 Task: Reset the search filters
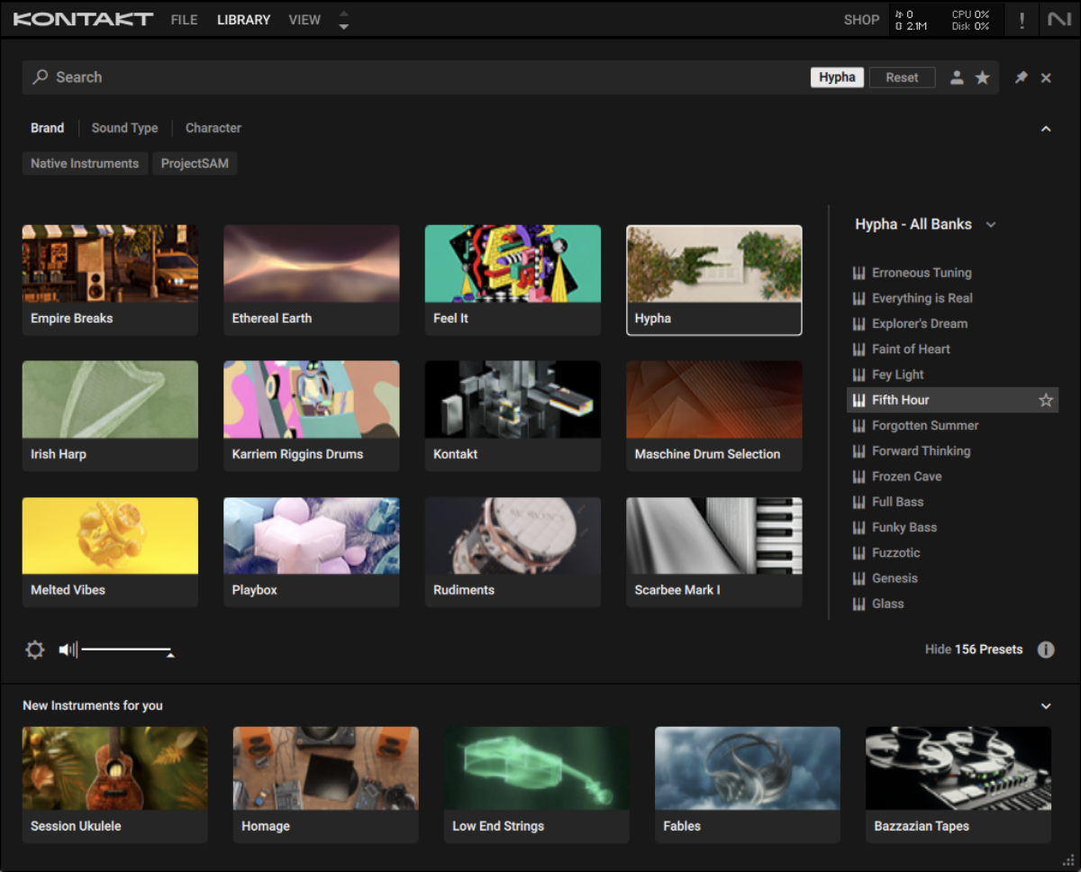(902, 77)
